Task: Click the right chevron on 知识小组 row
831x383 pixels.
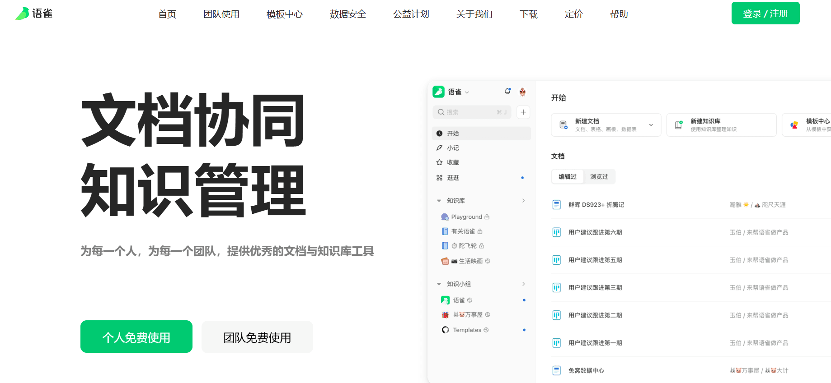Action: [x=523, y=284]
